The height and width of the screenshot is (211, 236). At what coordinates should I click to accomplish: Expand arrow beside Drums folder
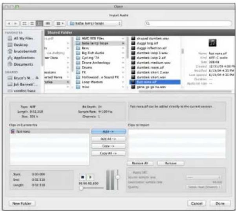click(123, 68)
